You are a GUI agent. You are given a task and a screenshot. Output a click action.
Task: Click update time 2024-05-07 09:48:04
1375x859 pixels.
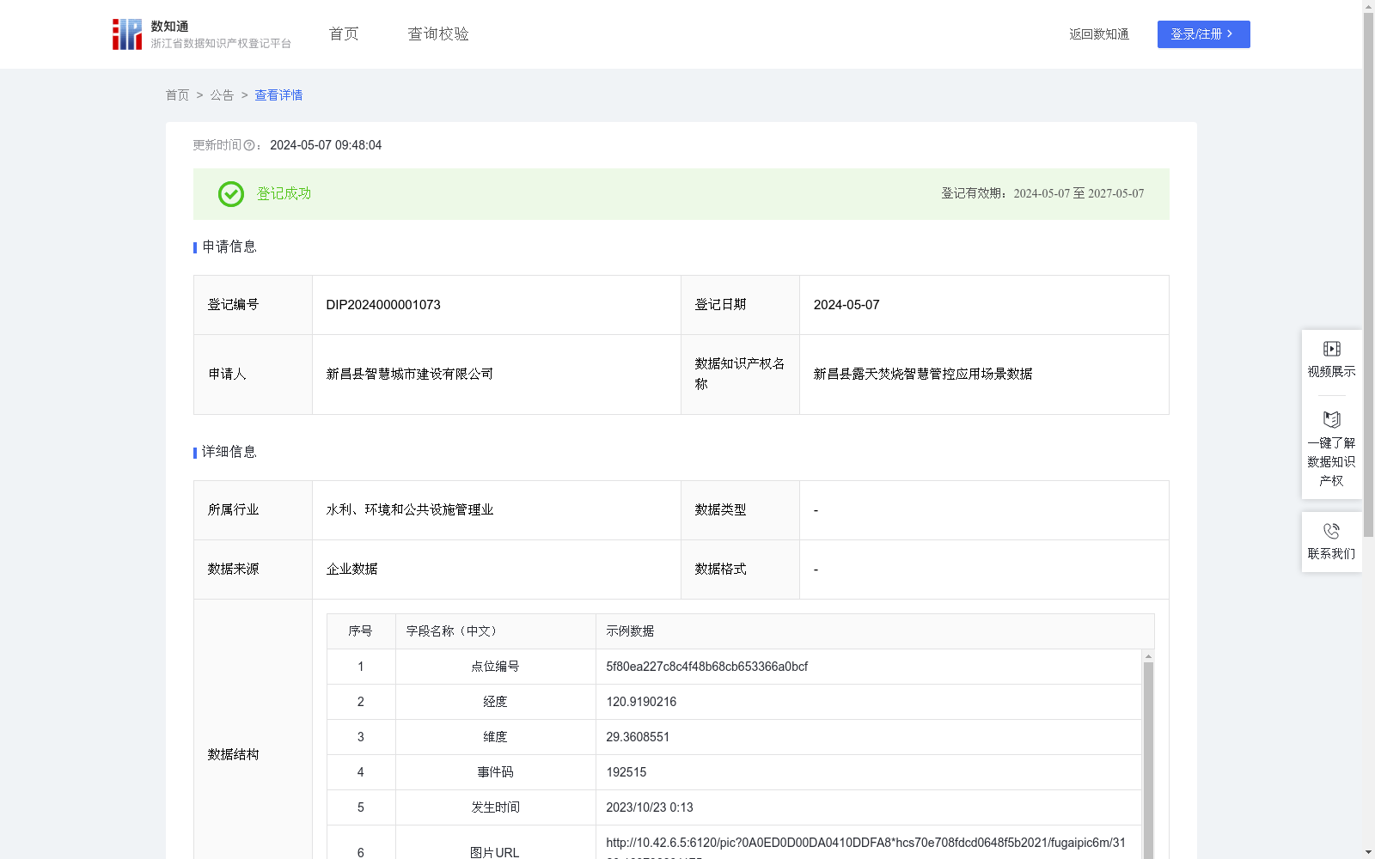click(x=326, y=146)
